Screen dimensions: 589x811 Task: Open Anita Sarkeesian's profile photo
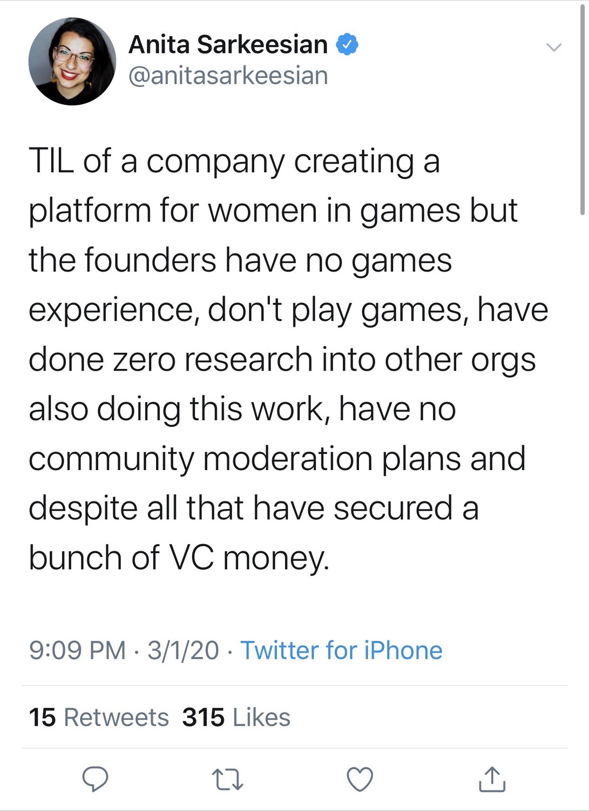[x=72, y=61]
